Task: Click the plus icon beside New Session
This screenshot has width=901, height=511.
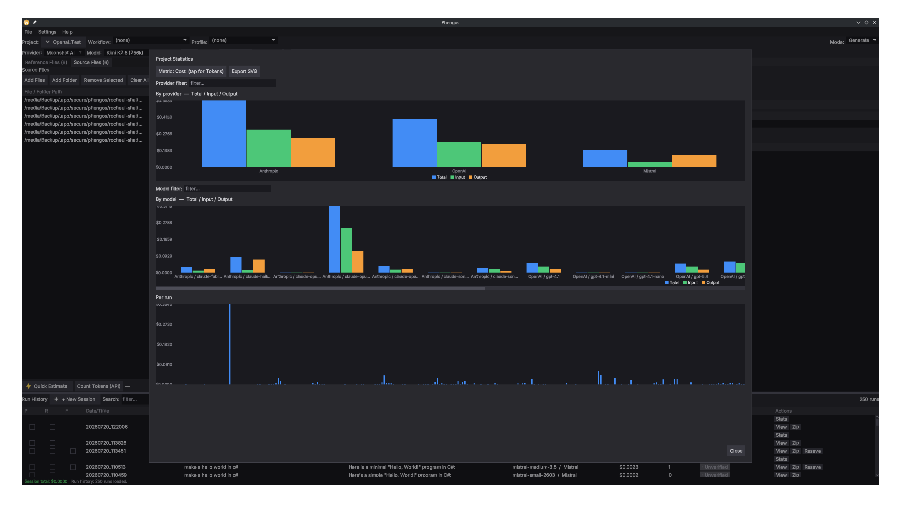Action: pos(56,399)
